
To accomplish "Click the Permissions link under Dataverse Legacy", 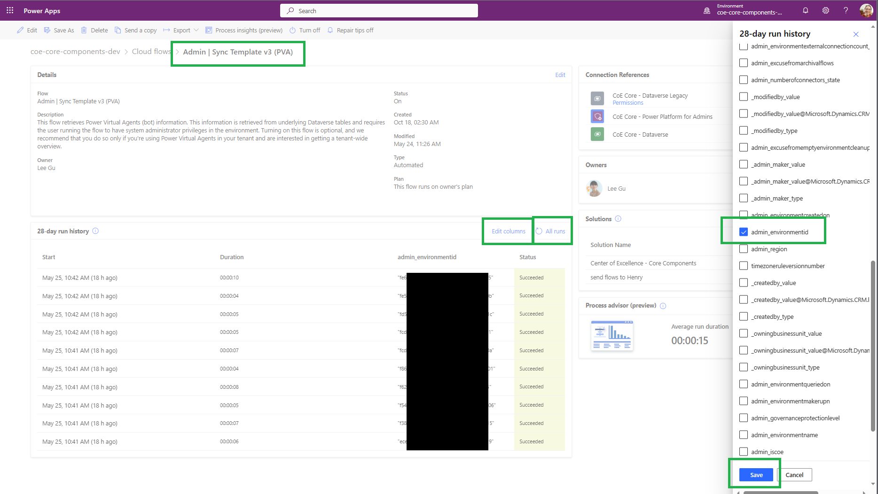I will pos(627,102).
